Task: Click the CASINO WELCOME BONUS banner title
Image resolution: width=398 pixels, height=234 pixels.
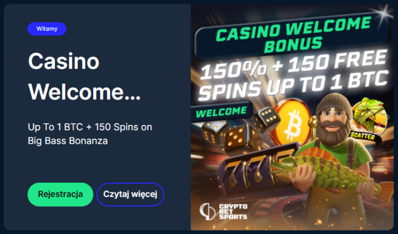Action: (293, 35)
